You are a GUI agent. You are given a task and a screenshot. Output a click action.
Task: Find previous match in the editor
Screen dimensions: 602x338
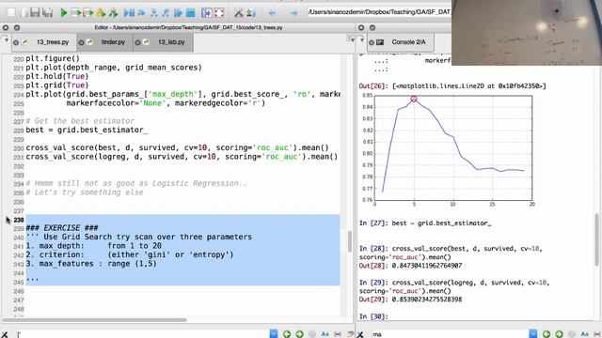(286, 334)
